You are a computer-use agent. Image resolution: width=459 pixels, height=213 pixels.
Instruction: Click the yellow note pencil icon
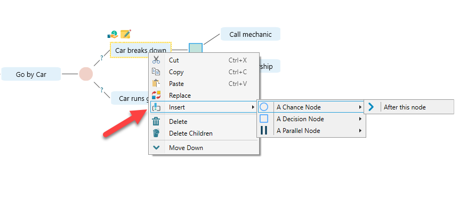coord(126,34)
